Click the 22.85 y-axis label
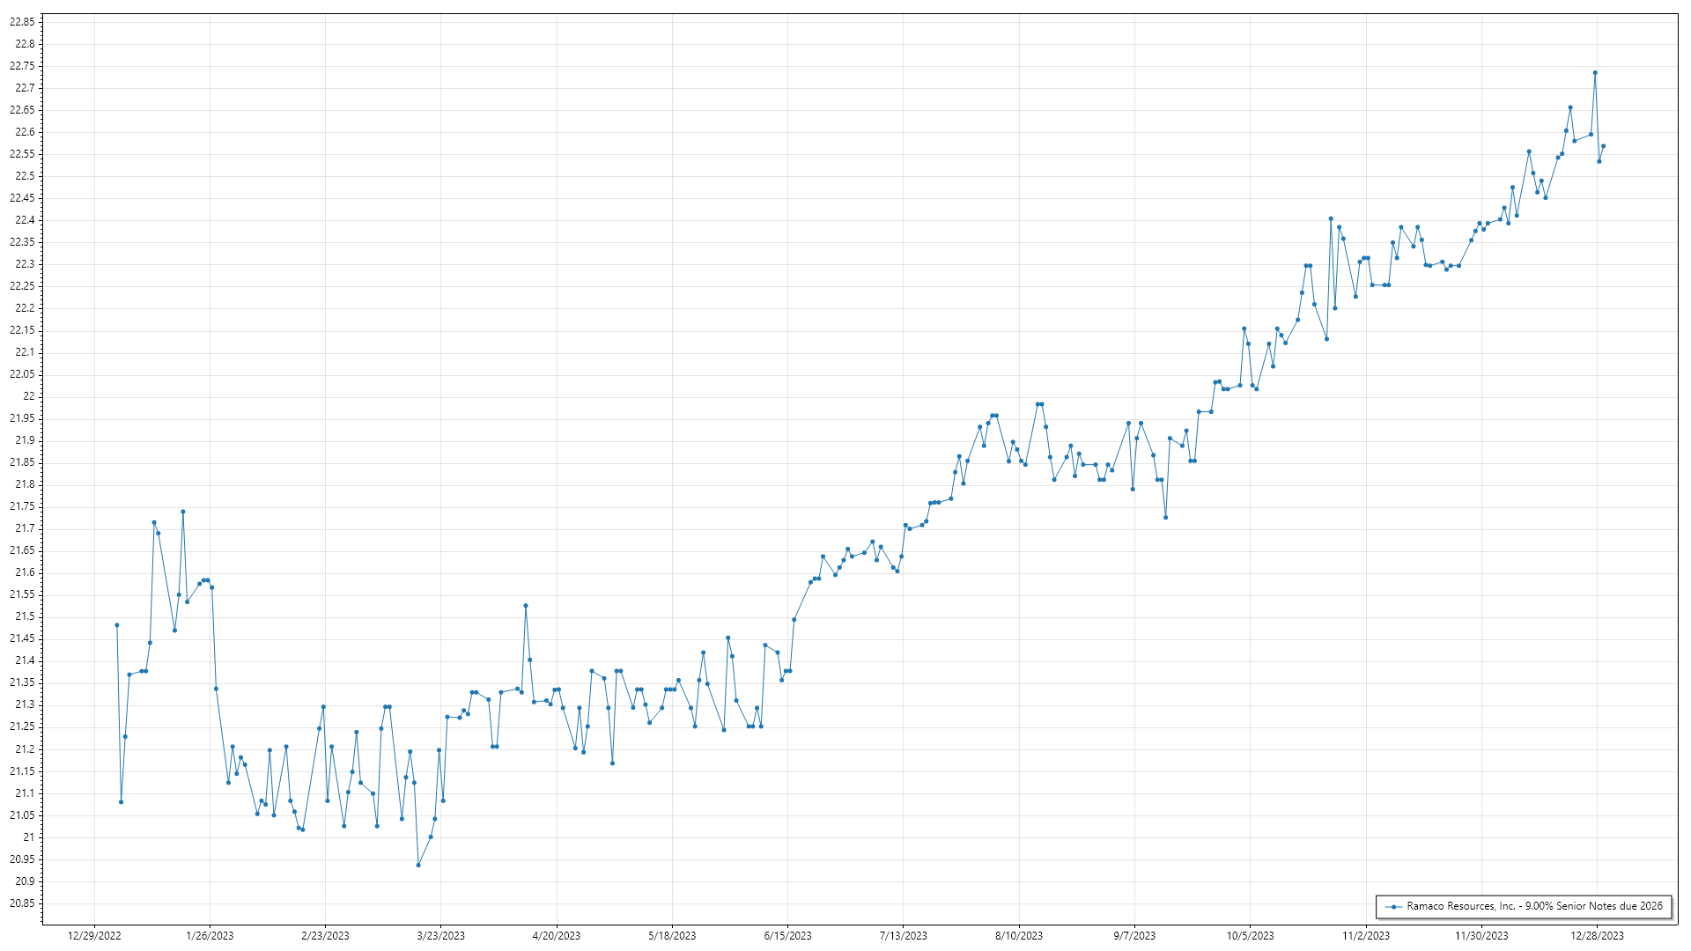 (22, 22)
